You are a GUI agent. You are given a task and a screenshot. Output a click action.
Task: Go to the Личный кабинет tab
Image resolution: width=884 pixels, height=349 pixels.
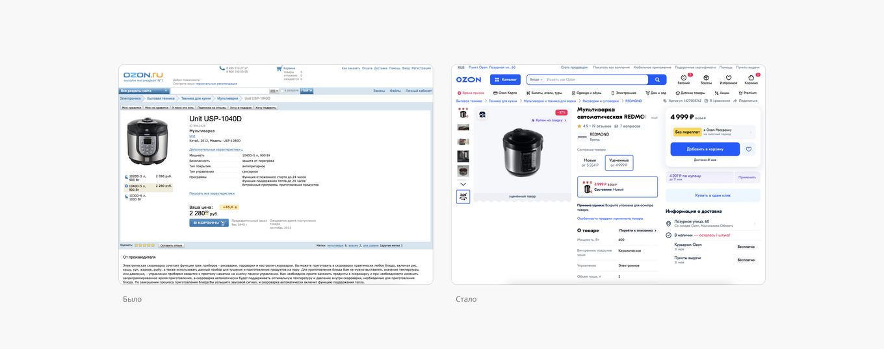418,91
